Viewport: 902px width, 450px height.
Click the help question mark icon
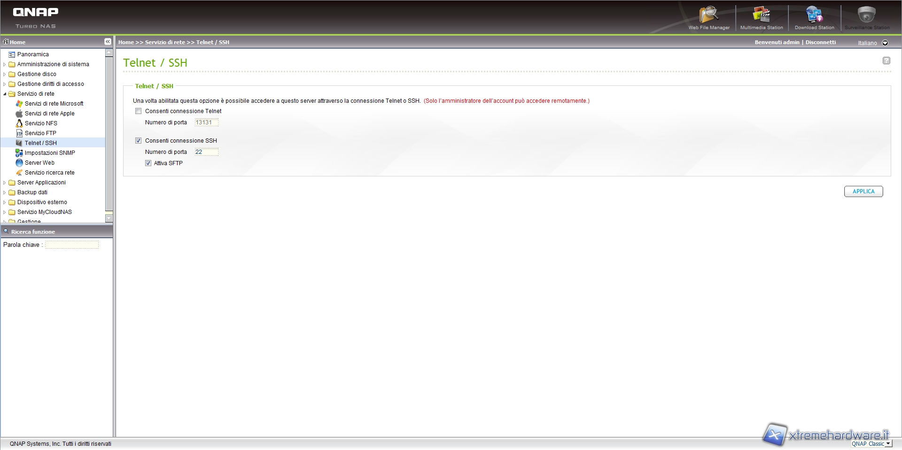(x=886, y=61)
